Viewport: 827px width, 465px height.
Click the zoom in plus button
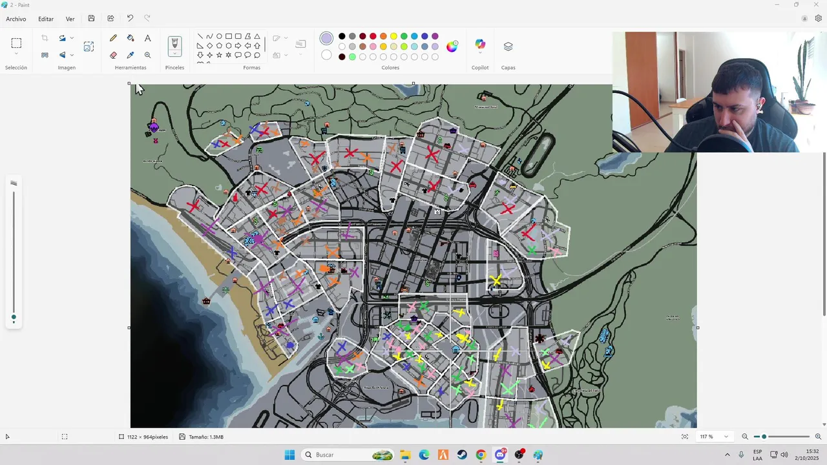point(818,437)
